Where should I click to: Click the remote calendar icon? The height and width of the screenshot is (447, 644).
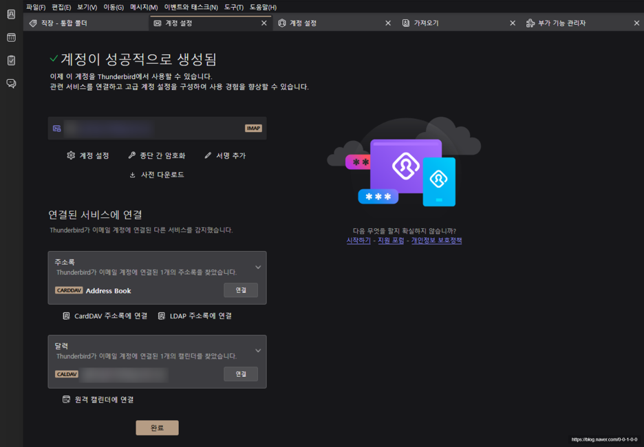66,400
